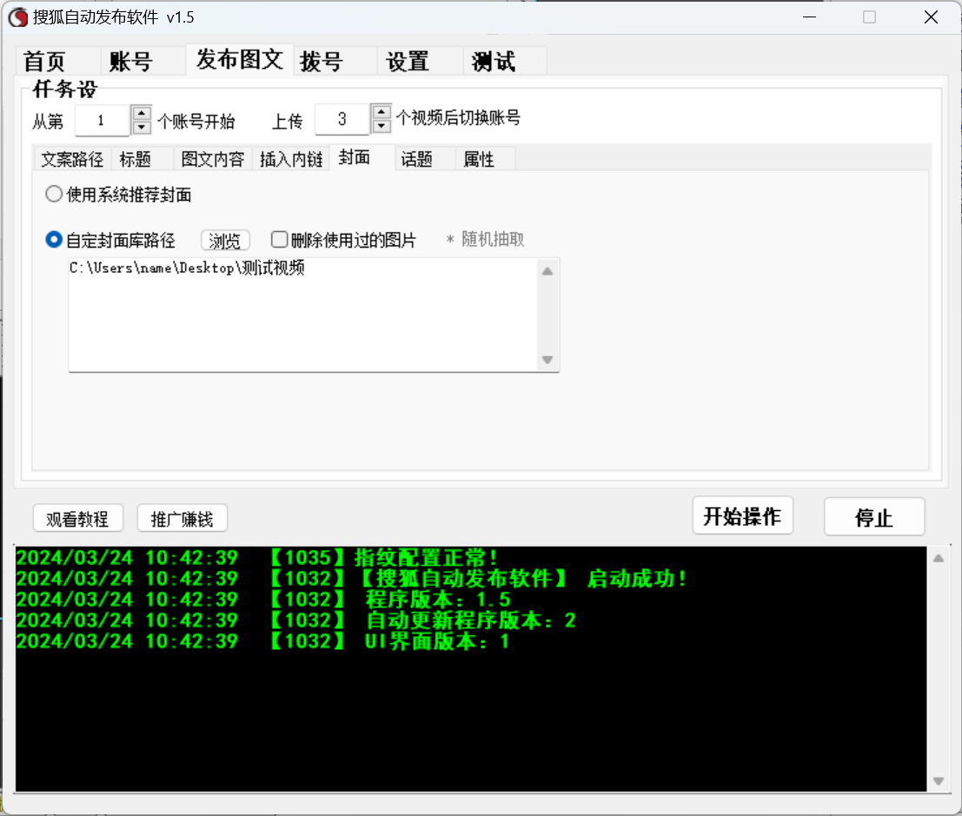This screenshot has width=962, height=816.
Task: Open the 文案路径 sub-tab
Action: [72, 160]
